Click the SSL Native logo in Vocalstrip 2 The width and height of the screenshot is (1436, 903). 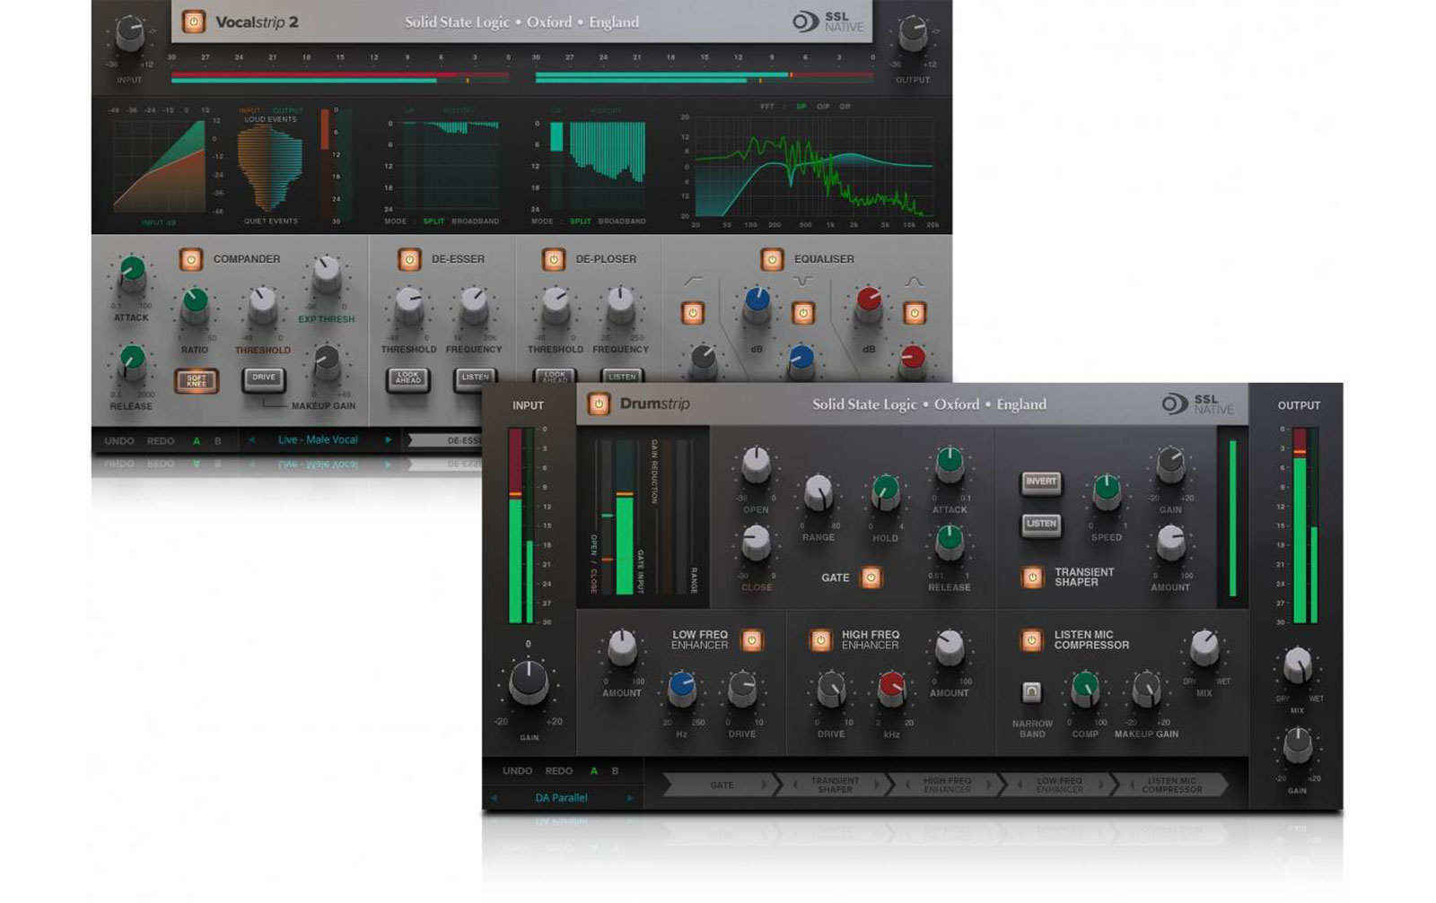coord(827,22)
